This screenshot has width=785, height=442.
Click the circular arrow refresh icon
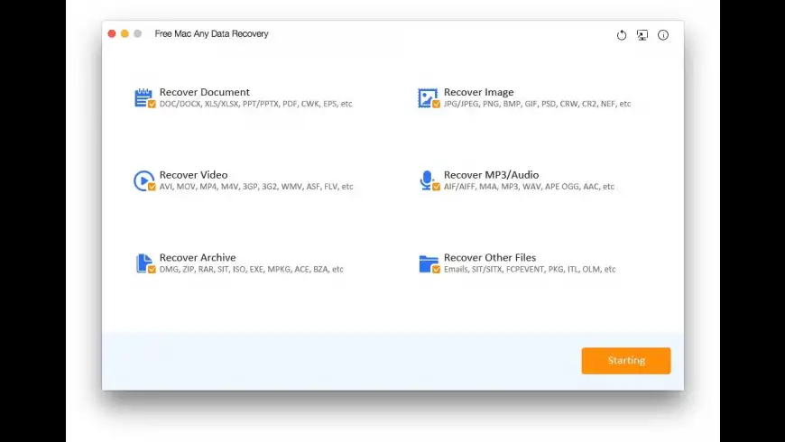[622, 35]
